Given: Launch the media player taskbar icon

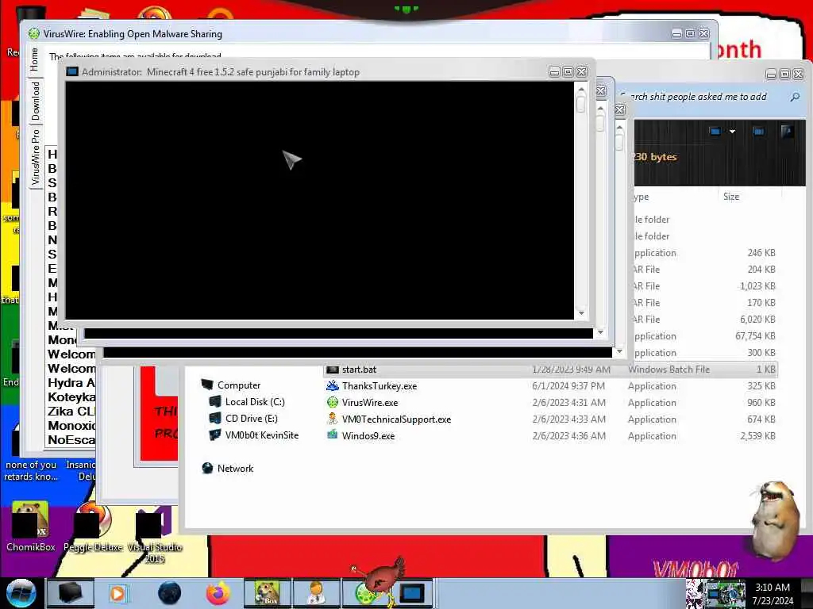Looking at the screenshot, I should click(x=118, y=593).
